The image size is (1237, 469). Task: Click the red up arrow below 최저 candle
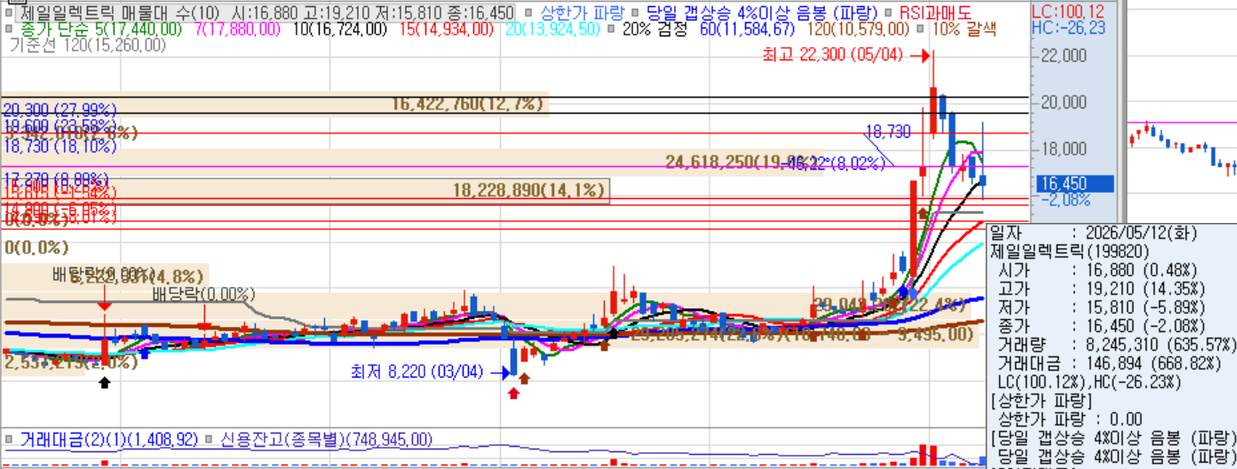tap(513, 393)
